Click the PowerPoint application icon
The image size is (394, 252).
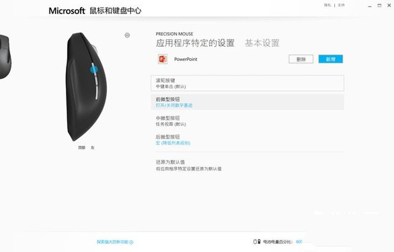(x=162, y=59)
